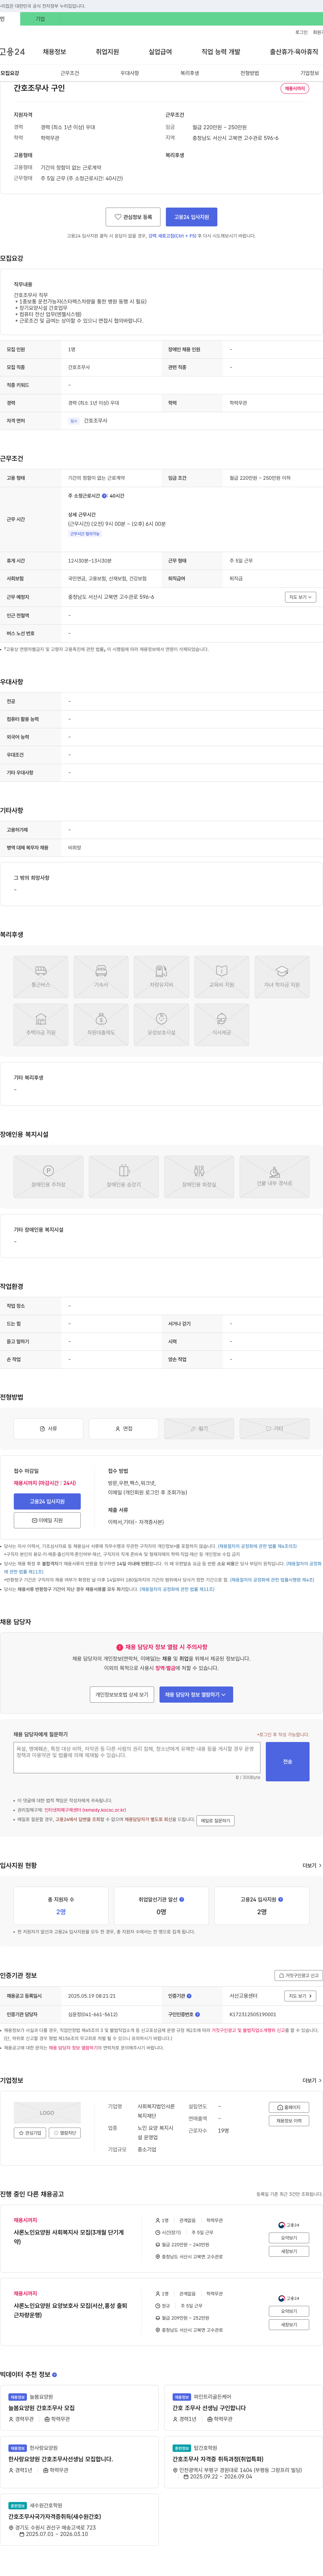Click 근무시간 협의가능 tag
The image size is (323, 2576).
[85, 534]
